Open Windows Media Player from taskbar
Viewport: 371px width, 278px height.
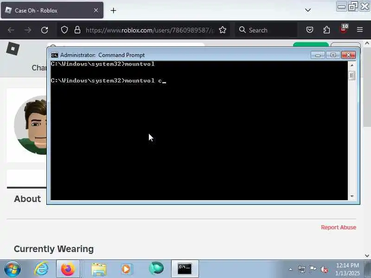click(x=127, y=269)
